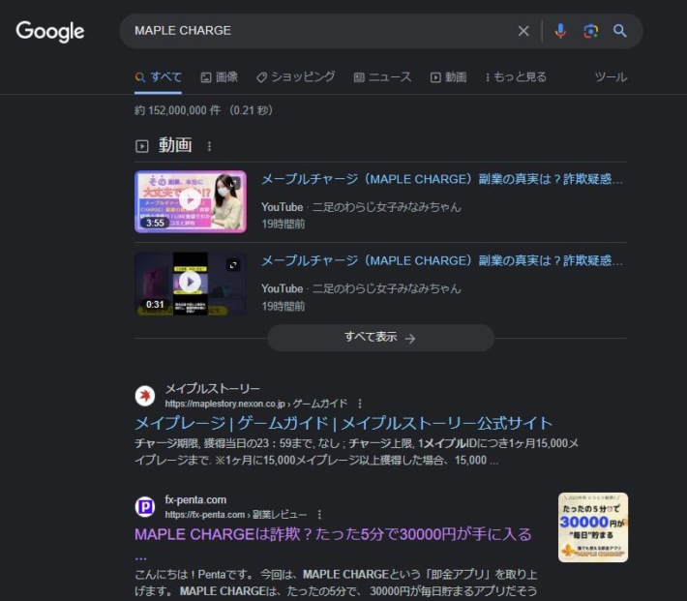Image resolution: width=687 pixels, height=601 pixels.
Task: Open first メープルチャージ video title link
Action: pos(441,179)
